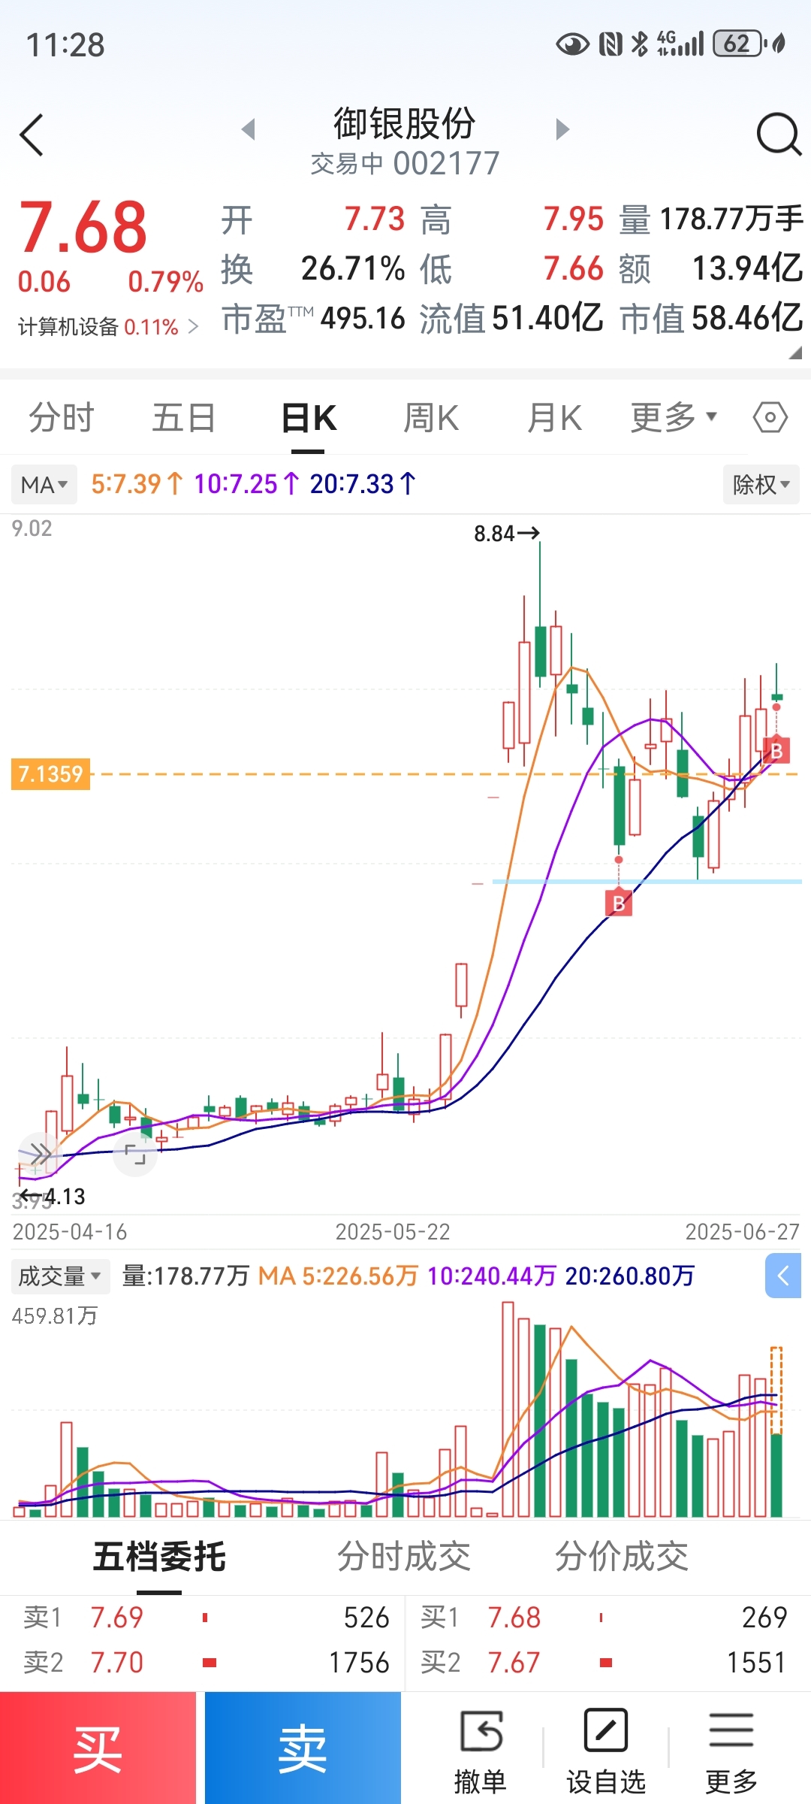This screenshot has height=1804, width=811.
Task: Tap the current price 7.68
Action: pos(83,227)
